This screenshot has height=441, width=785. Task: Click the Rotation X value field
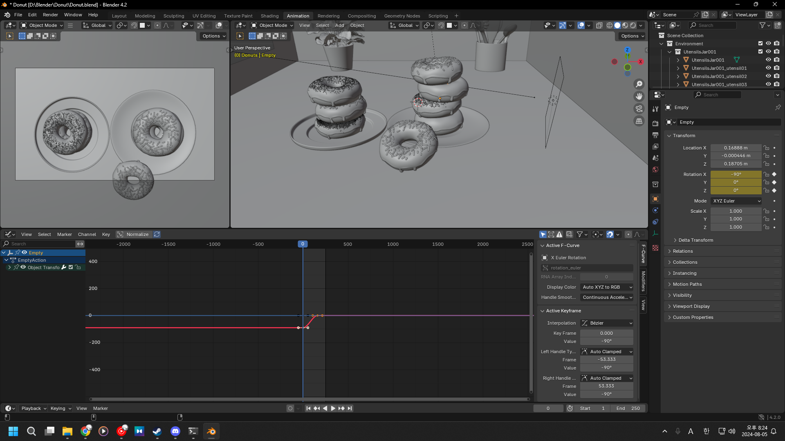[x=736, y=174]
